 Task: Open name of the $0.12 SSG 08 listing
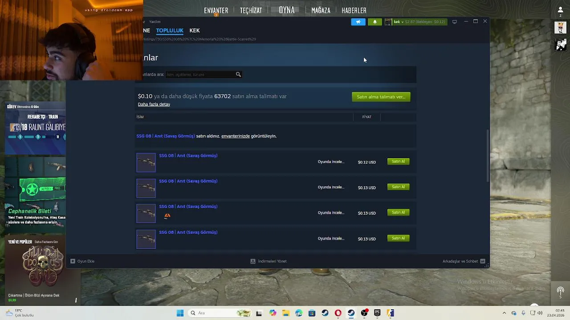[x=188, y=156]
